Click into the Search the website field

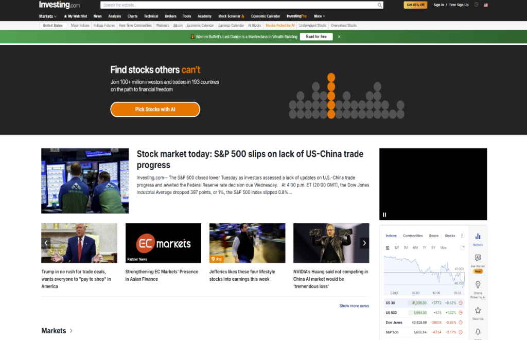(x=239, y=5)
